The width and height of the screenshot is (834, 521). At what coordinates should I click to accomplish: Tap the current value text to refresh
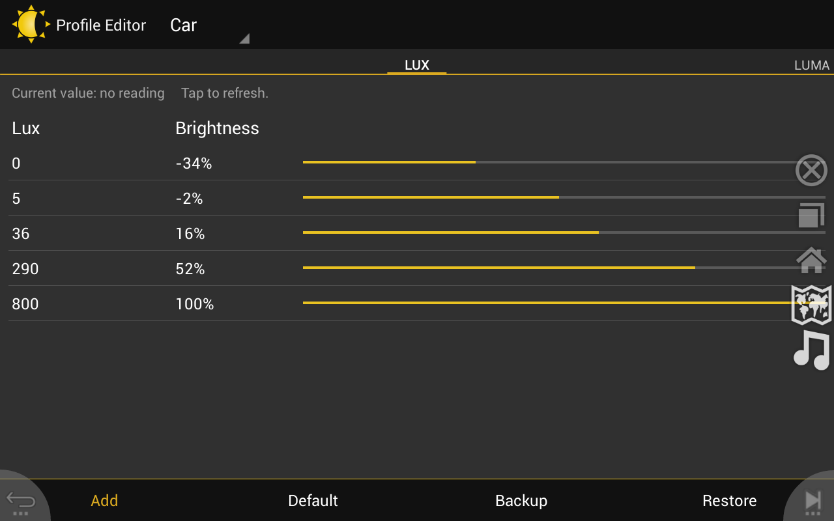tap(140, 93)
